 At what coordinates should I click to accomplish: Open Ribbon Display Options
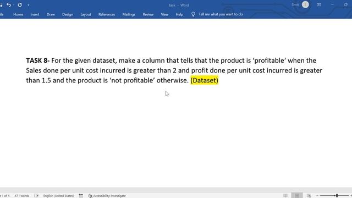[319, 4]
